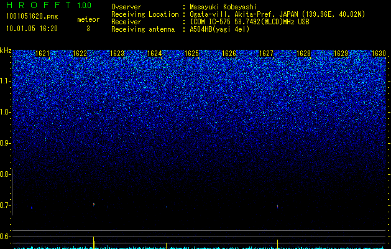The height and width of the screenshot is (249, 391).
Task: Click the 0.8 kHz axis label
Action: pos(6,174)
